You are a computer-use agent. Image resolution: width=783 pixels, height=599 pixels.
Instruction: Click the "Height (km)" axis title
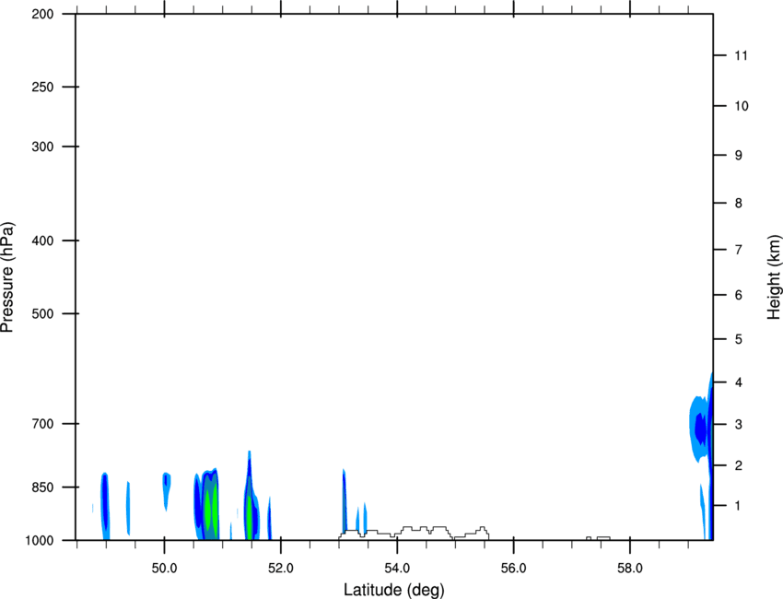[x=774, y=277]
